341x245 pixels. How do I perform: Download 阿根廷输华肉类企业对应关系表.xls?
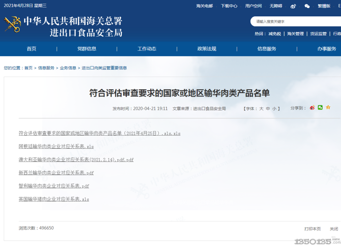[x=56, y=147]
